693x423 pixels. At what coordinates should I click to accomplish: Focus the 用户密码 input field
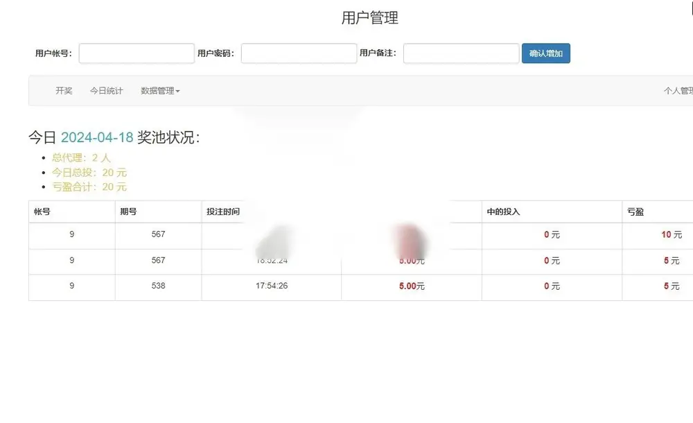(x=299, y=53)
